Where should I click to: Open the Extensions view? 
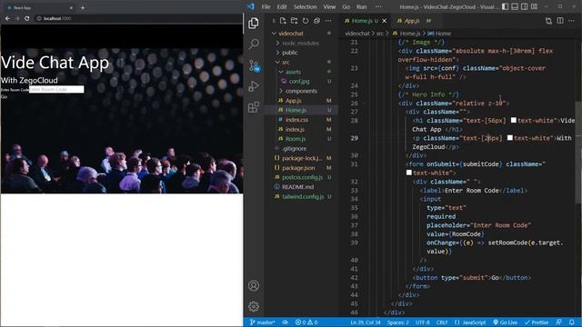pos(254,107)
